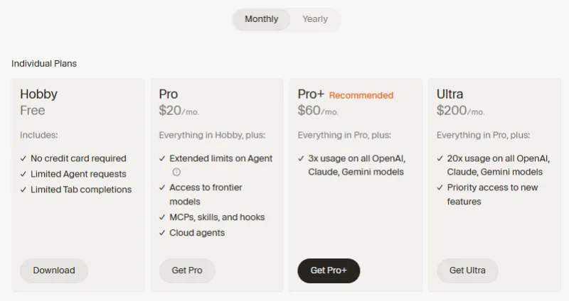Click the checkmark beside Priority access feature
The width and height of the screenshot is (569, 301).
coord(440,187)
